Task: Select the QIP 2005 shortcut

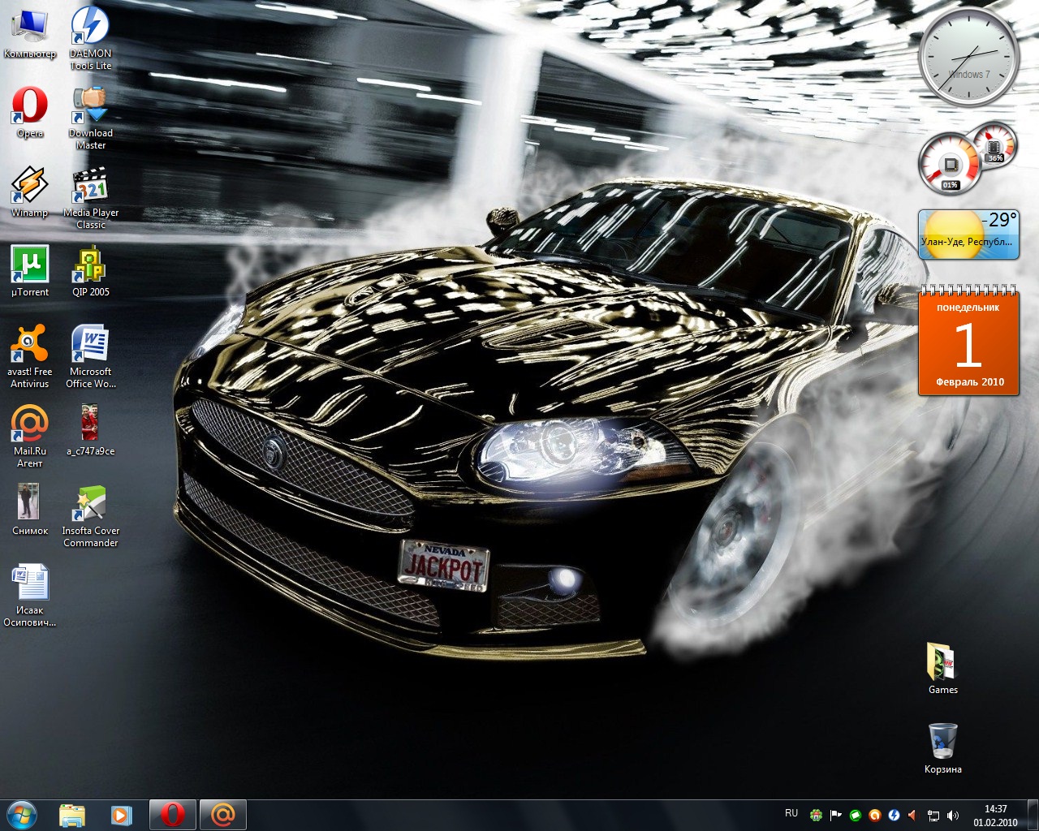Action: pos(90,266)
